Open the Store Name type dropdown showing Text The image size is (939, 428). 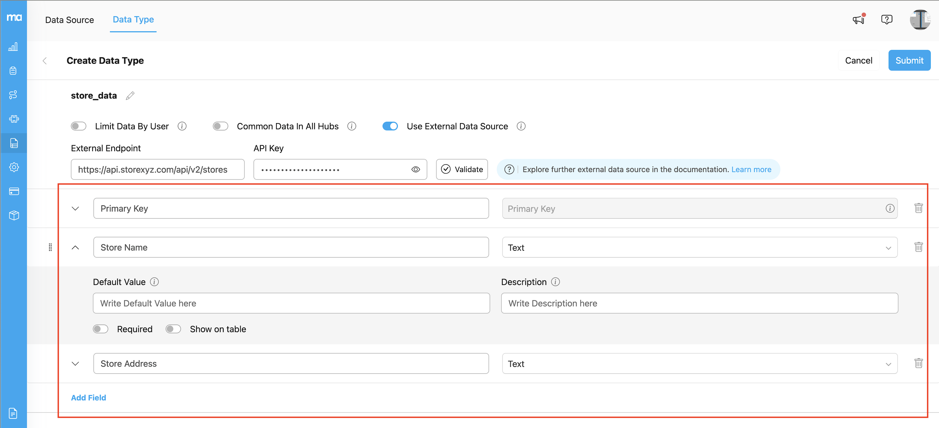click(699, 247)
